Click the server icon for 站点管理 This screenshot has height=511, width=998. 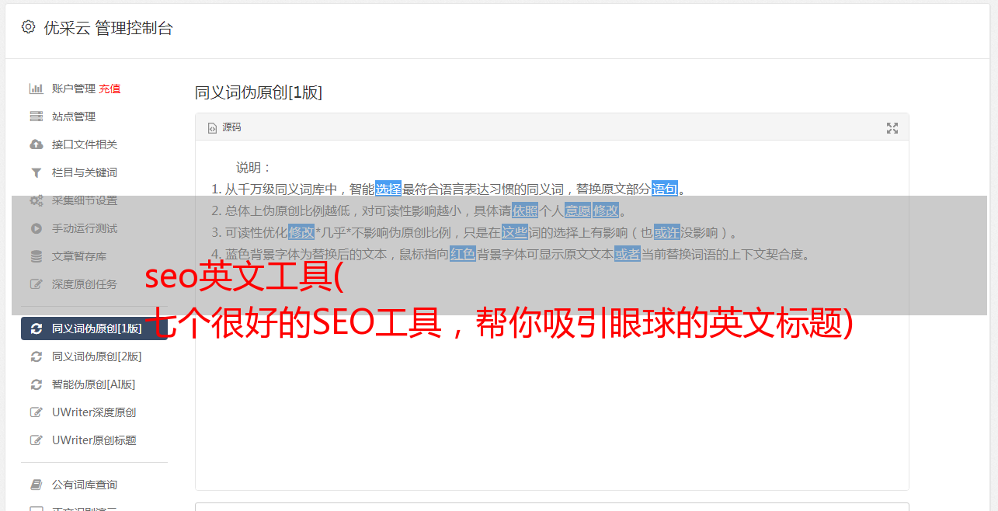coord(36,116)
